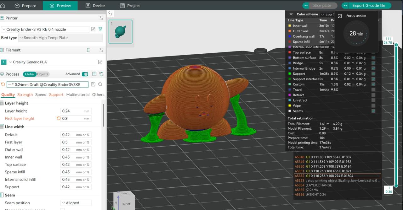Open the Color scheme dropdown
The height and width of the screenshot is (210, 403).
tap(327, 15)
